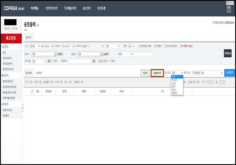Click the green 다운로드 button
Viewport: 236px width, 165px height.
145,73
